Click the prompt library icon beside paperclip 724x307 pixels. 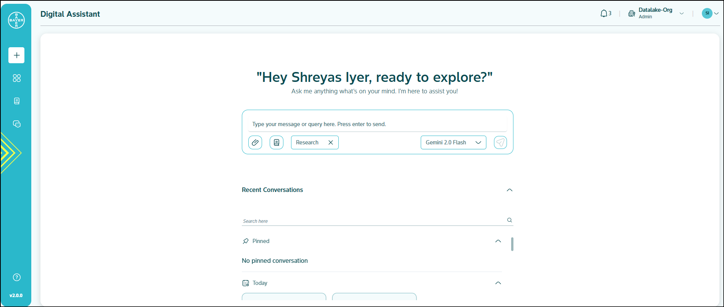pos(277,142)
